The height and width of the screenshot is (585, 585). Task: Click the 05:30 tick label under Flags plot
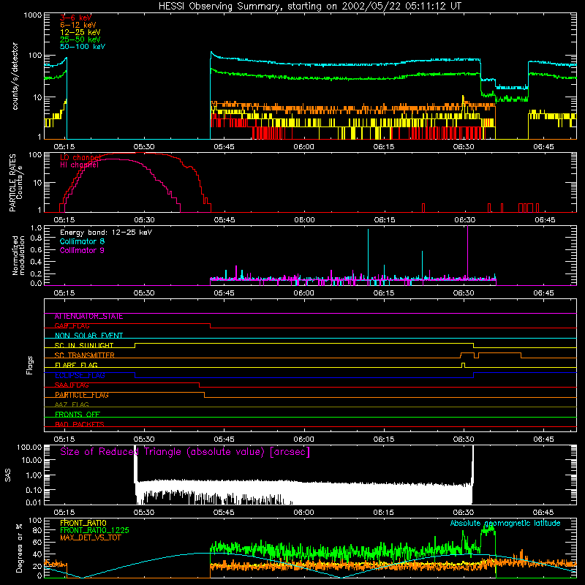[144, 439]
